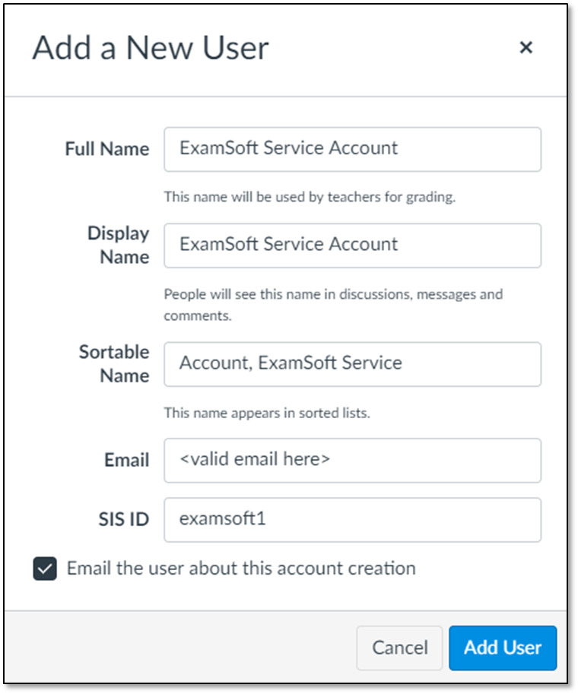Focus the Full Name text field
This screenshot has height=694, width=578.
[352, 149]
